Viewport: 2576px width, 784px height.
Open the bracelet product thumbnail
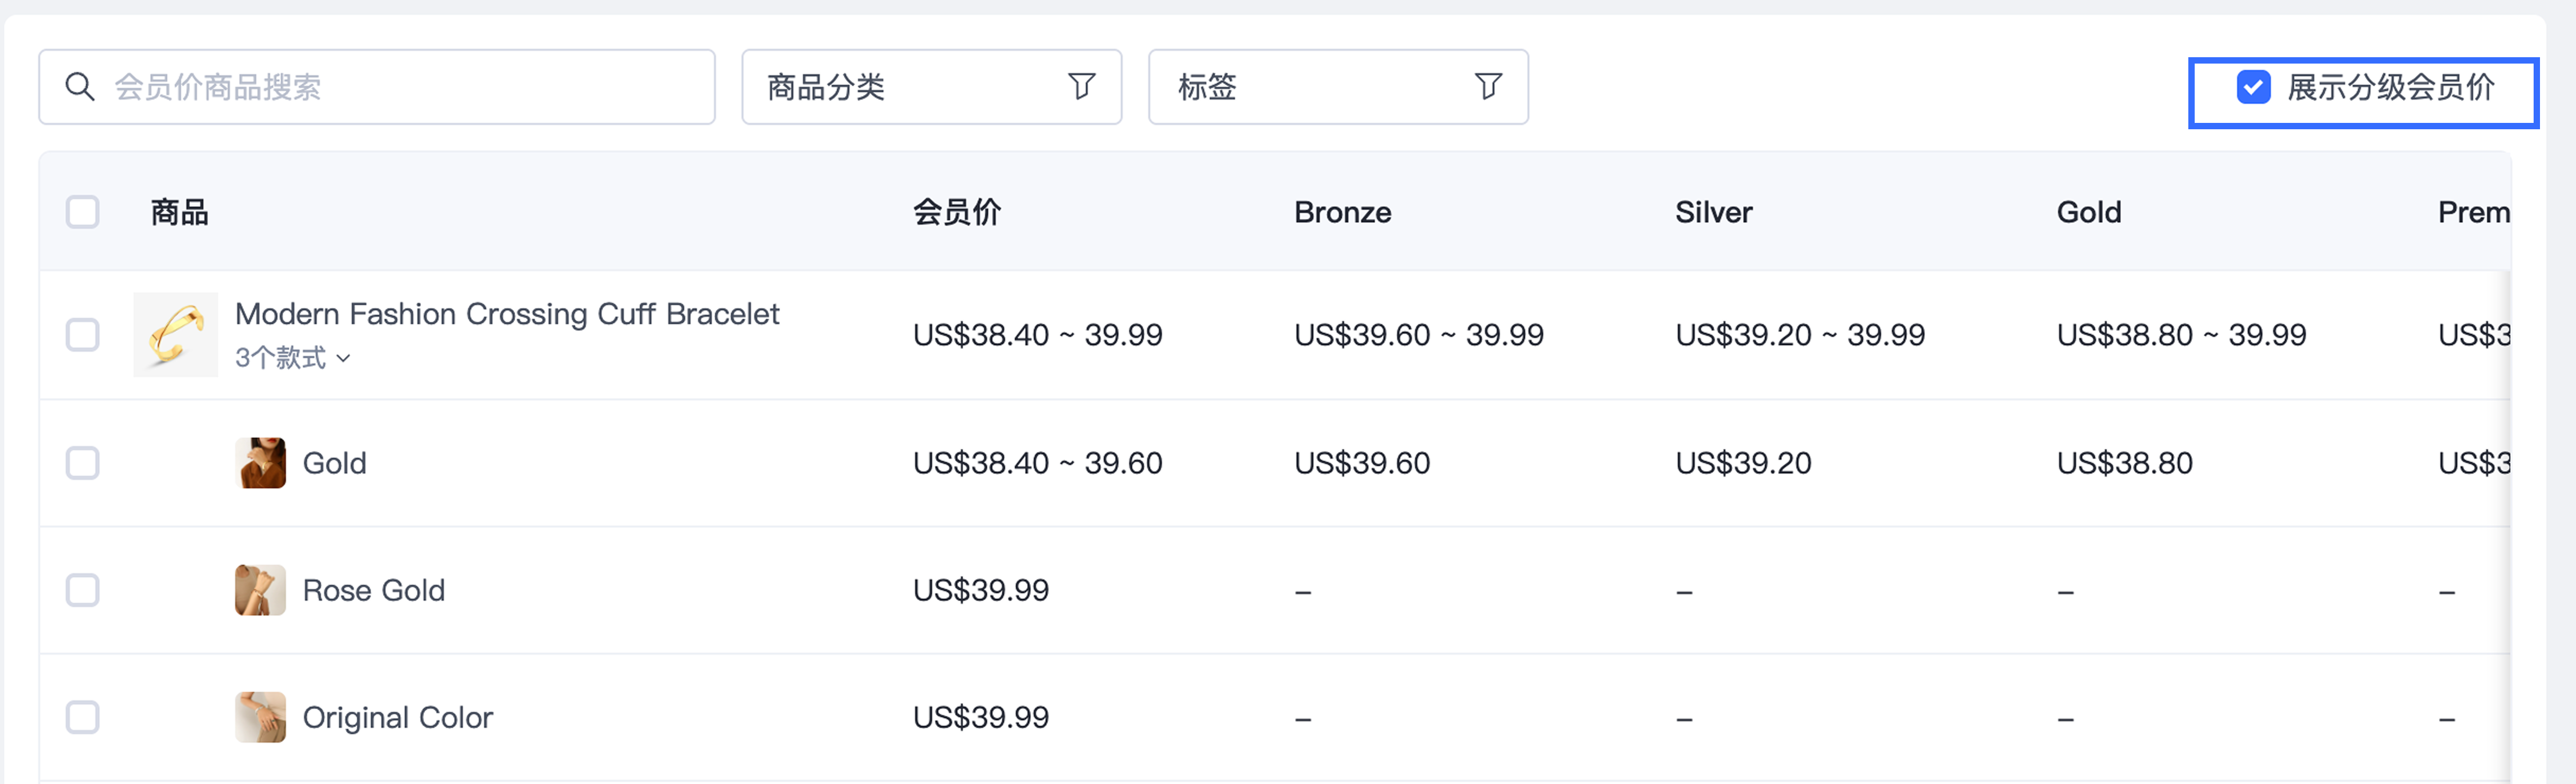(x=176, y=335)
